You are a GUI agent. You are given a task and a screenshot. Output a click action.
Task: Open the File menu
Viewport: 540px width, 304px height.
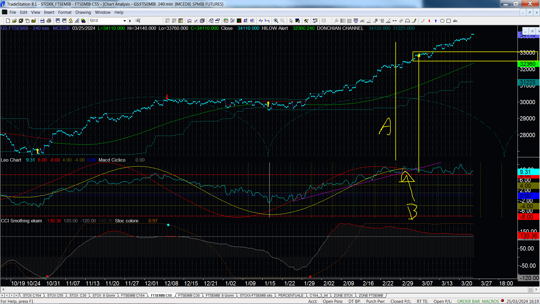(x=13, y=12)
